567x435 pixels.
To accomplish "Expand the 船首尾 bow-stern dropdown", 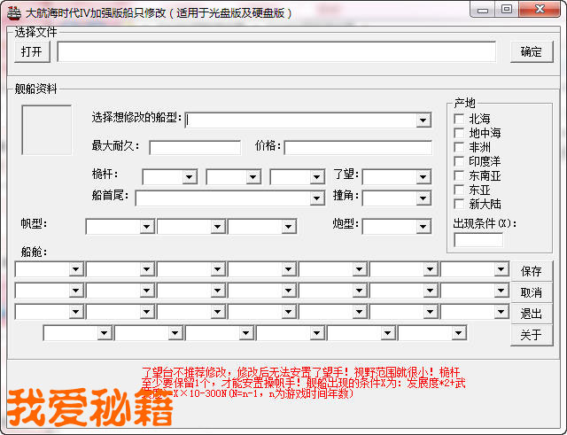I will 317,198.
